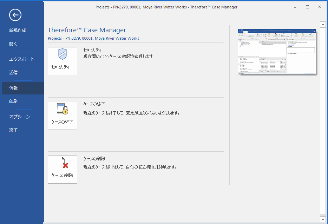Click the security shield icon
The image size is (328, 224).
point(63,54)
